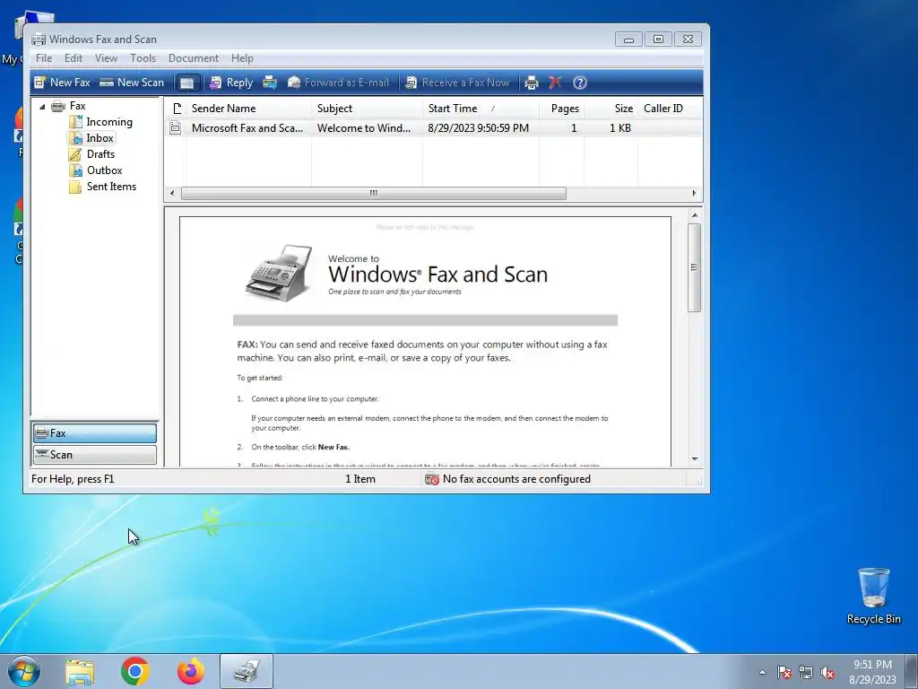Click the muted volume tray icon

(x=827, y=672)
